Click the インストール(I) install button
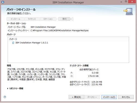The image size is (137, 103). [x=109, y=97]
